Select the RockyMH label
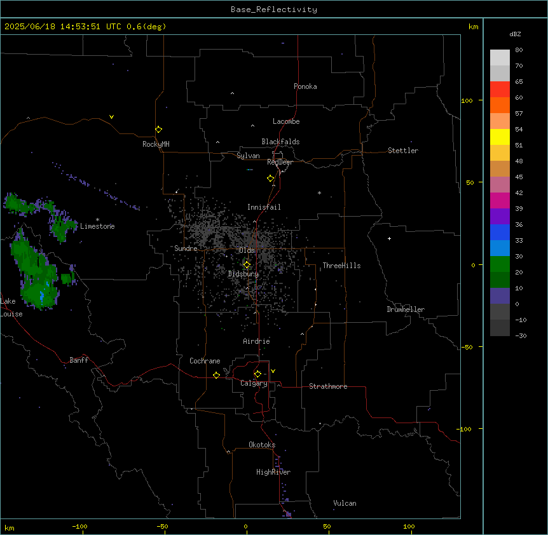This screenshot has height=535, width=548. [x=156, y=144]
